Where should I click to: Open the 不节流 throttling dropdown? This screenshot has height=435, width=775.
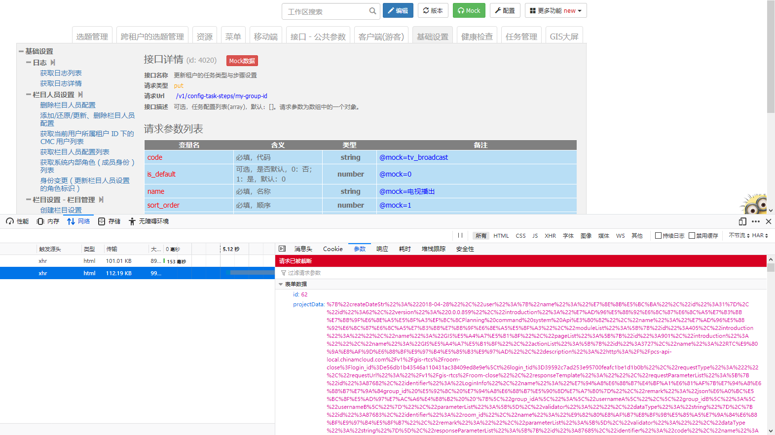(739, 236)
